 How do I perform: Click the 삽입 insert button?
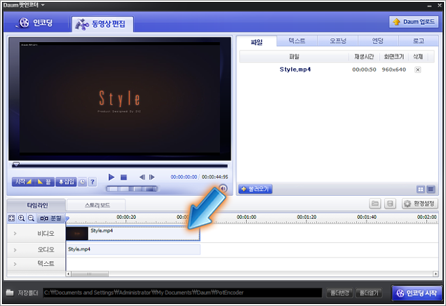click(x=66, y=182)
